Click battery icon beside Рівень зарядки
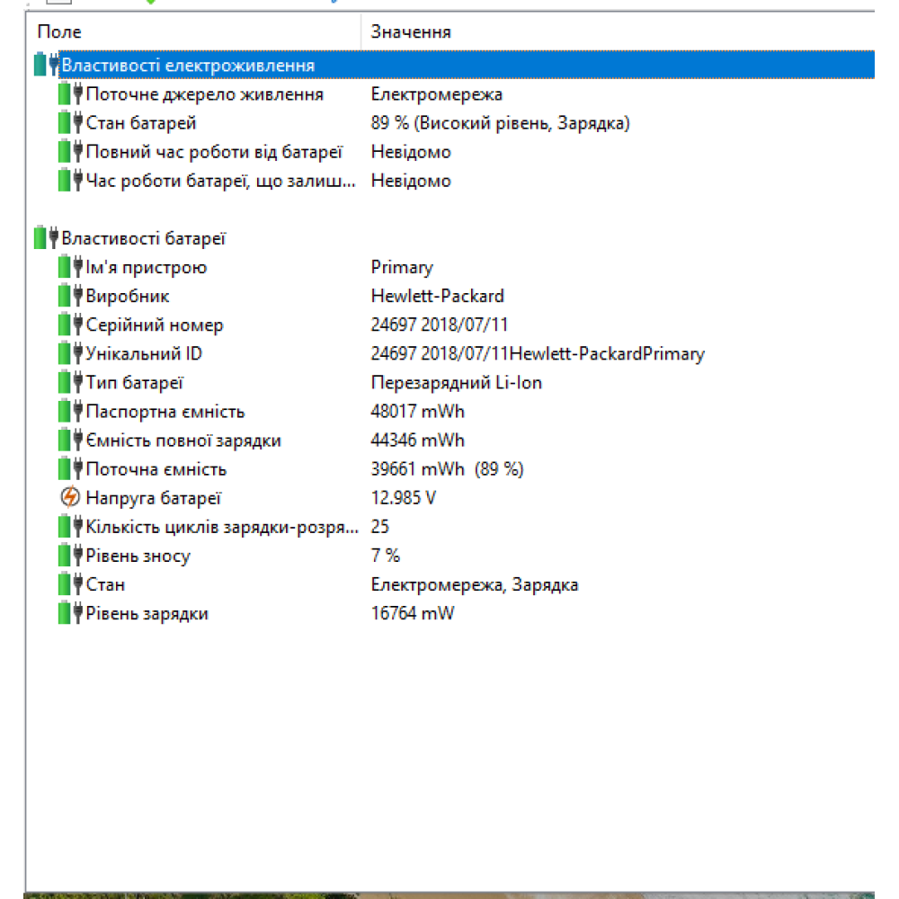Image resolution: width=899 pixels, height=899 pixels. (x=70, y=613)
